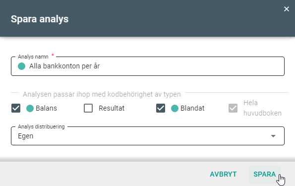
Task: Click the green dot beside Balans
Action: 30,109
